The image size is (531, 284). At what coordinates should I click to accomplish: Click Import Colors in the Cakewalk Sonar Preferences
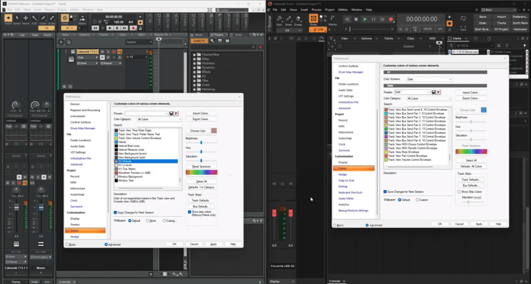[x=470, y=92]
